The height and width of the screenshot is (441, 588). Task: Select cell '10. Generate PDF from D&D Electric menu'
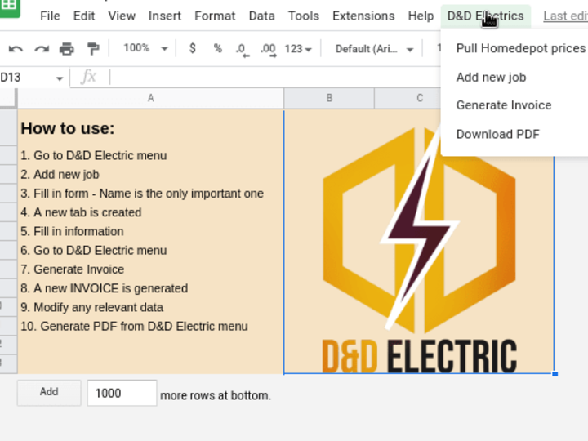tap(151, 326)
